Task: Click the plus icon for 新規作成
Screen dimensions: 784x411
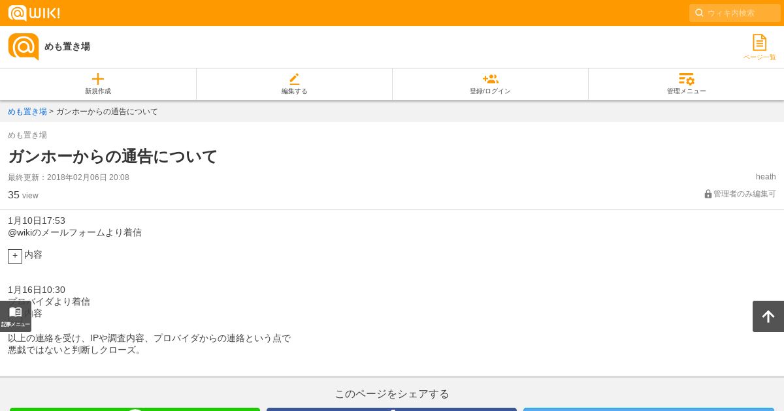Action: tap(98, 79)
